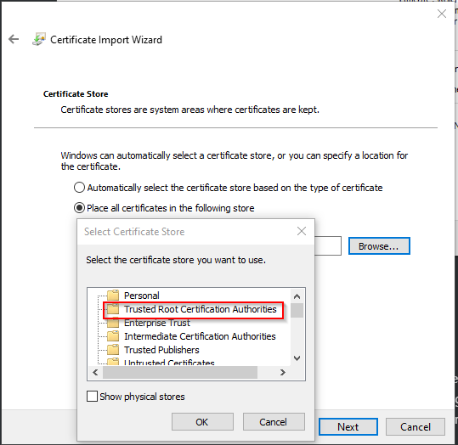Click the Certificate Import Wizard icon

39,39
